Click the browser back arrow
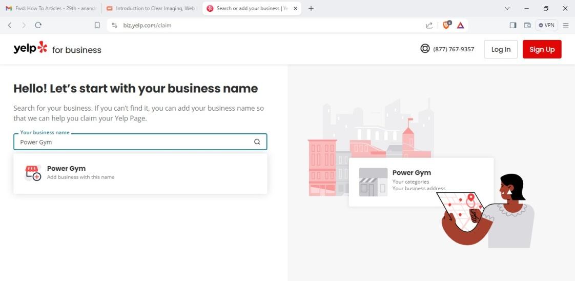Image resolution: width=575 pixels, height=281 pixels. click(x=10, y=25)
